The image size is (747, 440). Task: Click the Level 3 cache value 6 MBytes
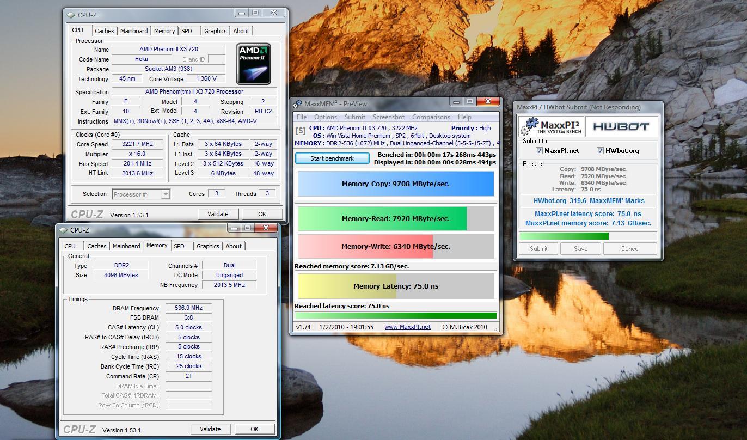[224, 173]
